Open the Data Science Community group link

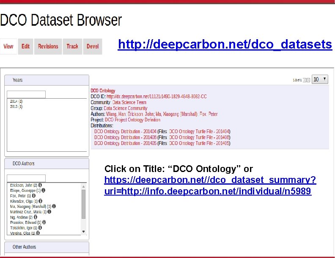[x=125, y=108]
